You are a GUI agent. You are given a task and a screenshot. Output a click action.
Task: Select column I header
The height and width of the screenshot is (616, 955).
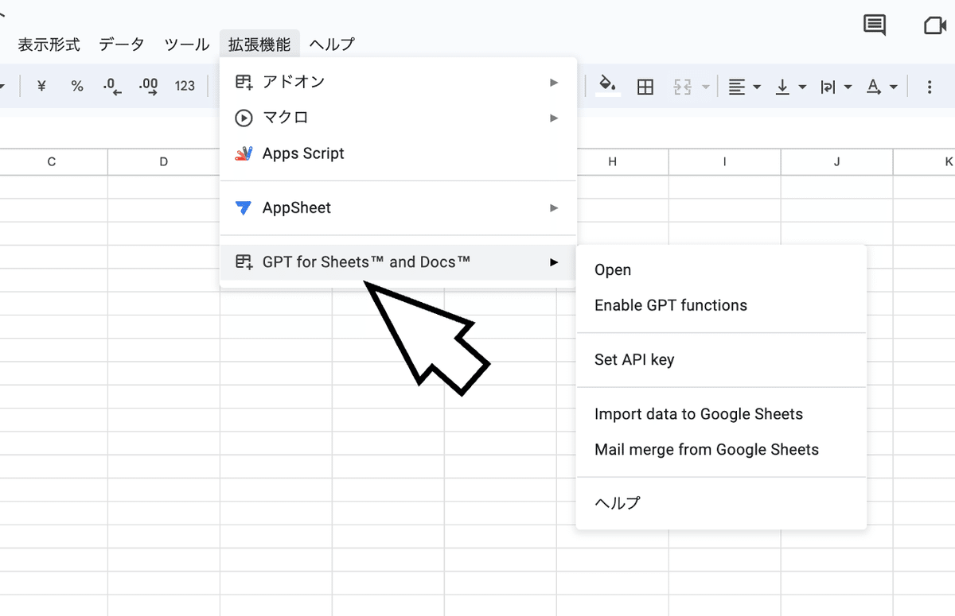[725, 162]
